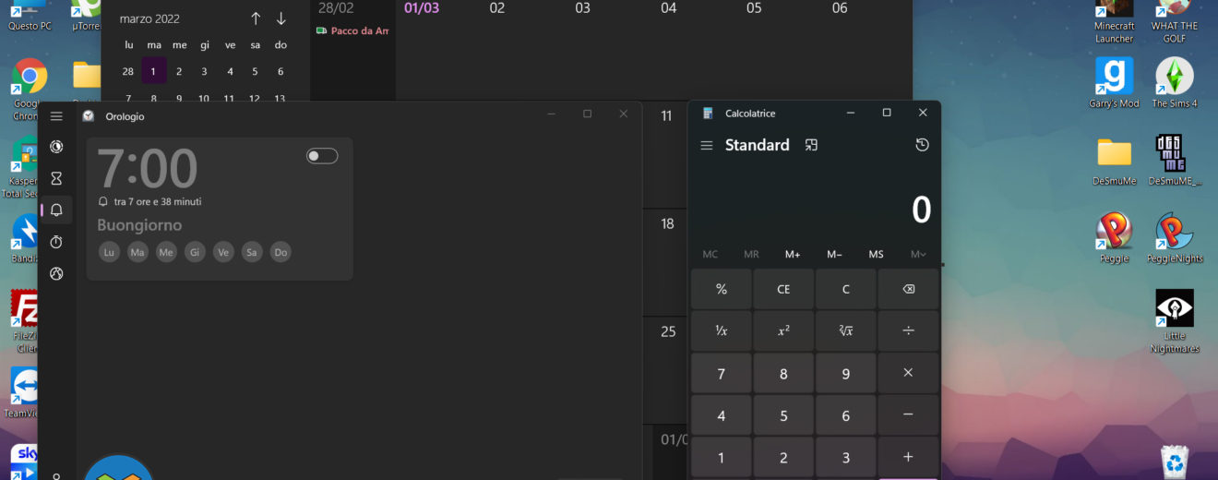The height and width of the screenshot is (480, 1218).
Task: Click the Keep on top icon in Calculator
Action: pyautogui.click(x=811, y=145)
